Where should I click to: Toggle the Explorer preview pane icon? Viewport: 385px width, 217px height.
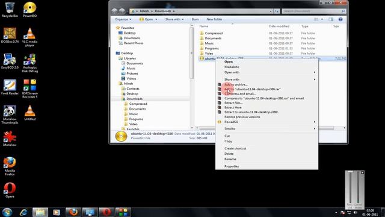tap(331, 19)
